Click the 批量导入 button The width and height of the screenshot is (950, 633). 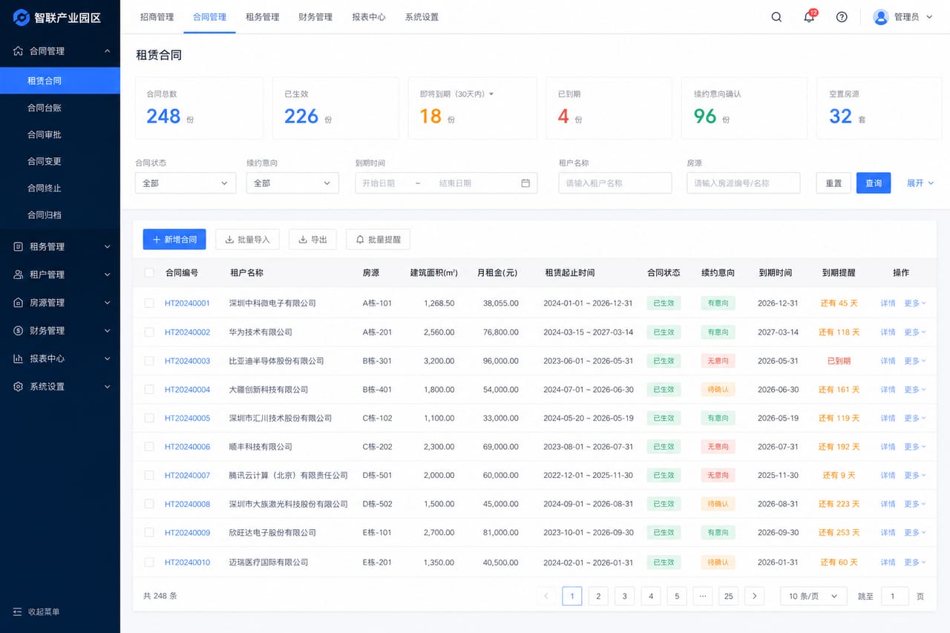[247, 239]
